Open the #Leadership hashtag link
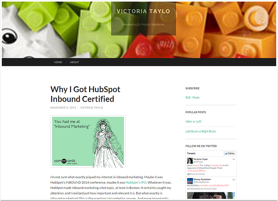The height and width of the screenshot is (201, 278). 217,165
